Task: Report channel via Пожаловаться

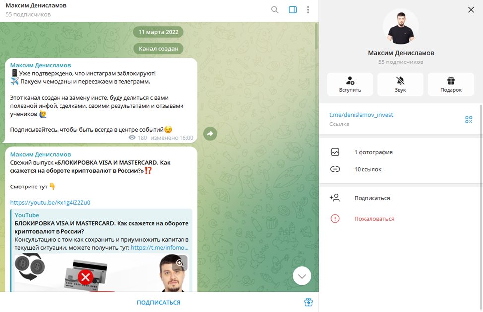Action: [x=374, y=219]
